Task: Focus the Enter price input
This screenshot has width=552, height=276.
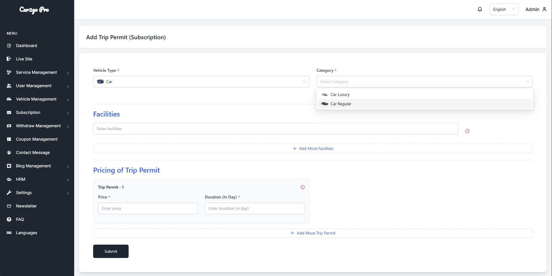Action: tap(148, 208)
